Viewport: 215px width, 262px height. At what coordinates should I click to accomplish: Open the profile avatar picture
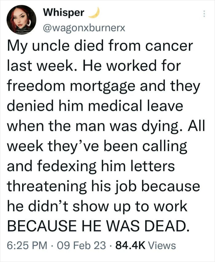tap(21, 20)
